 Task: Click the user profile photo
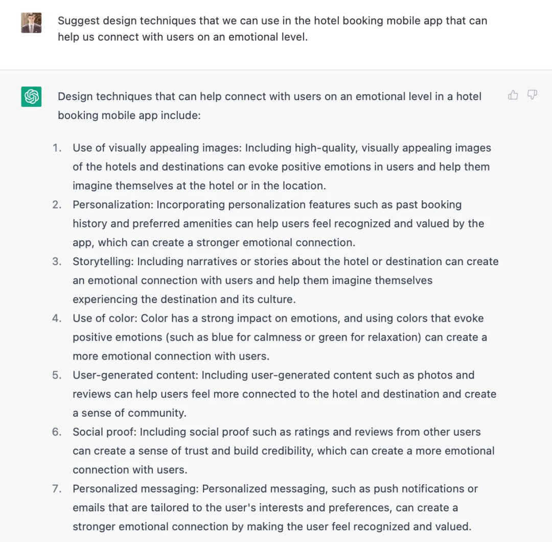click(31, 23)
